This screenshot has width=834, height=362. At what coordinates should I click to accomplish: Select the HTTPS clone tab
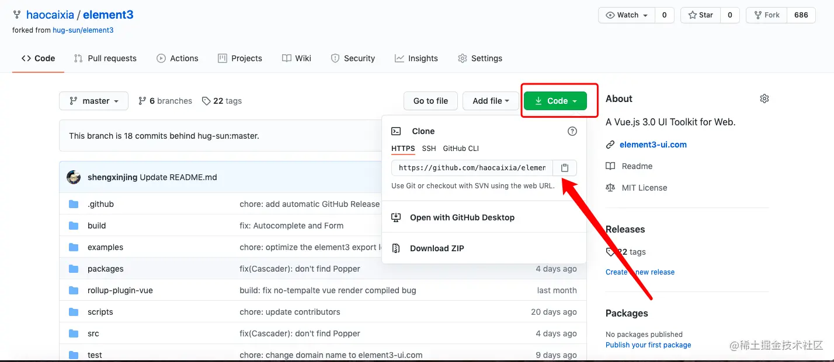[403, 149]
